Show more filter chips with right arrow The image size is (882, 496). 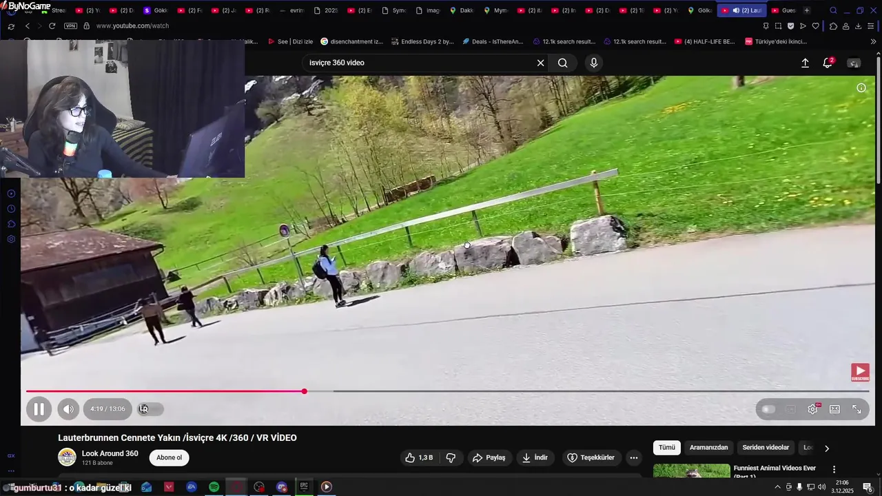827,448
